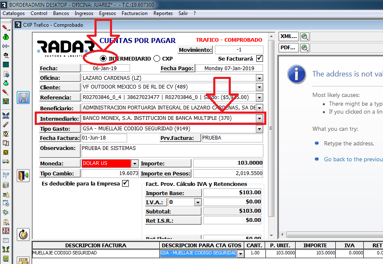Click the yellow alarm clock icon
The width and height of the screenshot is (383, 264).
pos(6,134)
